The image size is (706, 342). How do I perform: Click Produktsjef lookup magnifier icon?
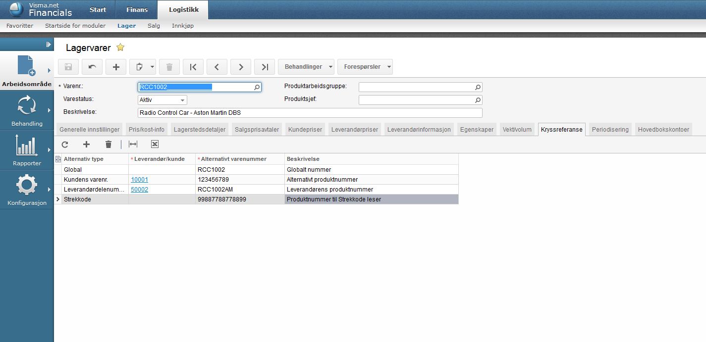click(x=478, y=100)
